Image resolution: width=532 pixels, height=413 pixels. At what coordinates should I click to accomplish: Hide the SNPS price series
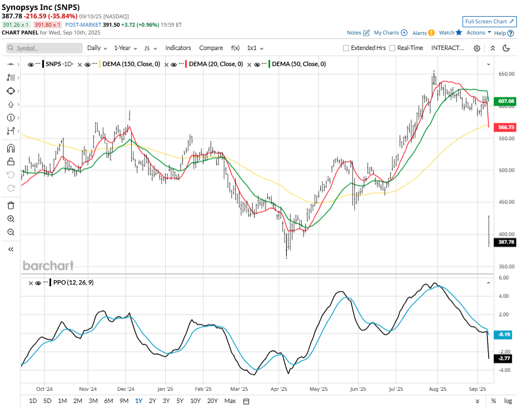[x=31, y=64]
